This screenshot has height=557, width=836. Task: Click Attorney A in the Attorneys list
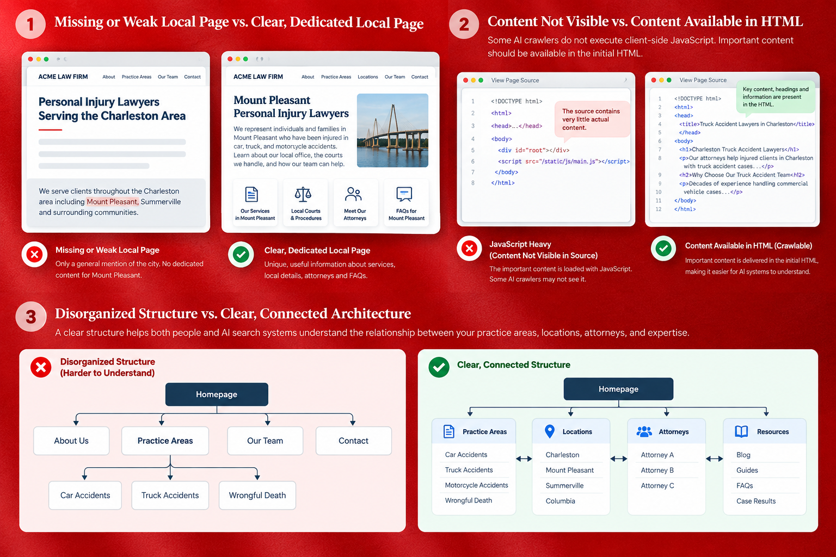pyautogui.click(x=657, y=455)
